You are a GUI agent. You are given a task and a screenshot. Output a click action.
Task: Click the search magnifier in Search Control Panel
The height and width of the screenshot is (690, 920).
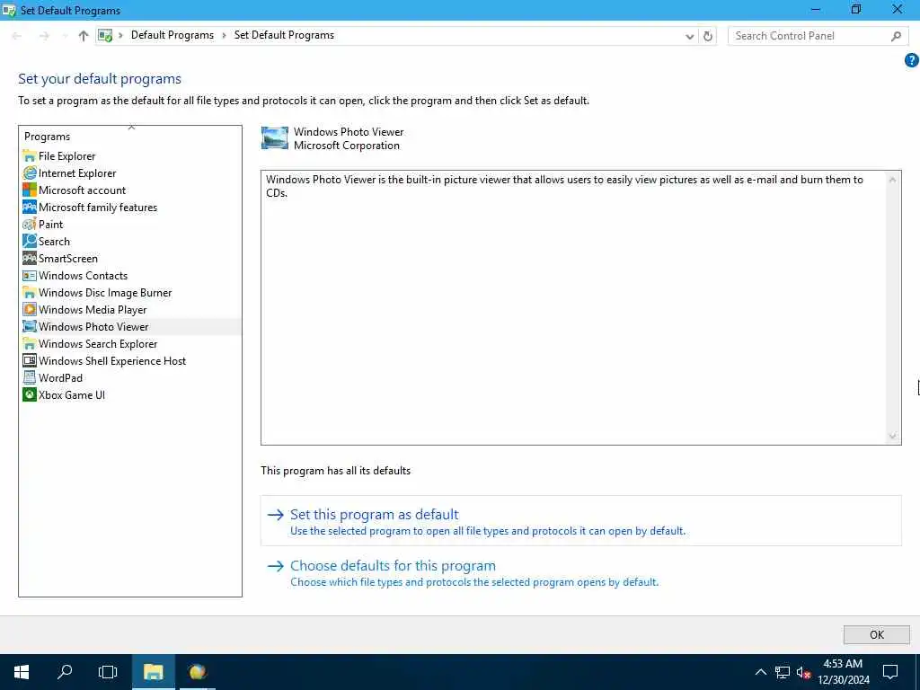pos(896,36)
